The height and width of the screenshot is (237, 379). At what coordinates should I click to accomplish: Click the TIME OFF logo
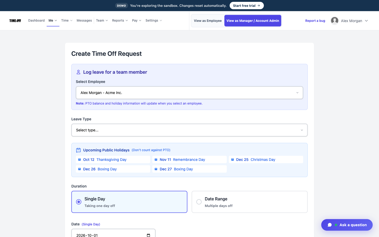(15, 21)
